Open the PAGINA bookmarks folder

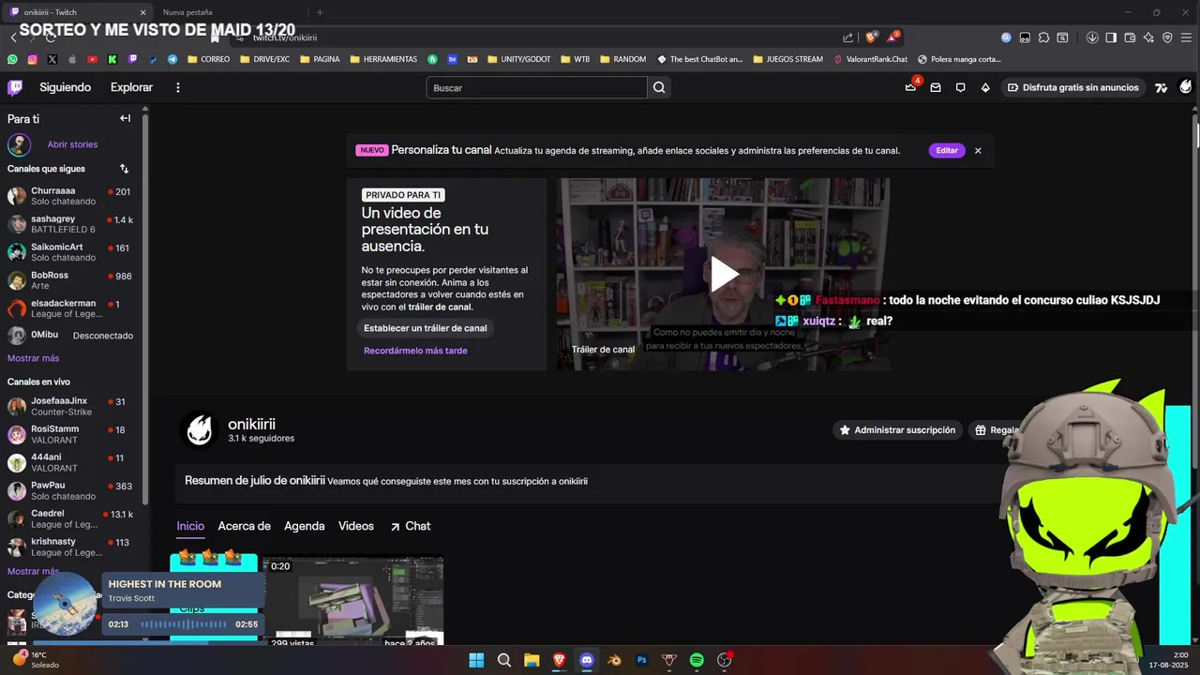tap(320, 59)
